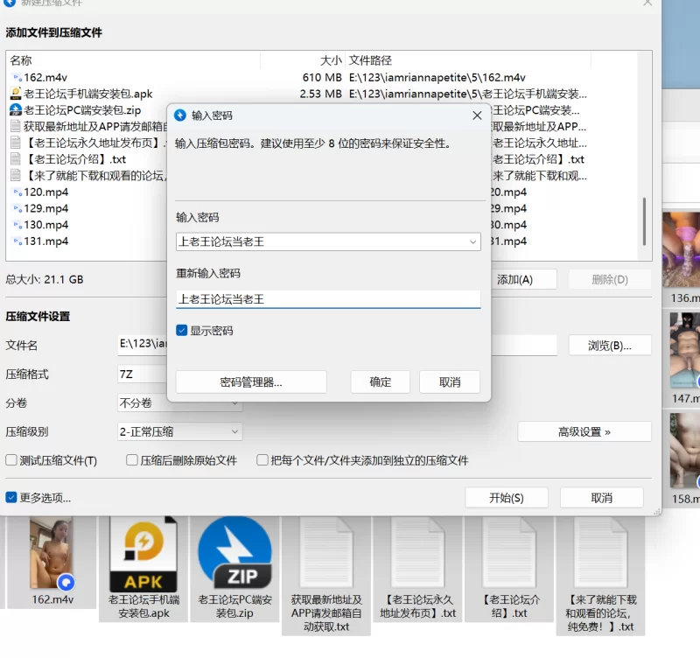700x658 pixels.
Task: Click the 老王论坛手机端安装包.apk icon in list
Action: [x=16, y=94]
